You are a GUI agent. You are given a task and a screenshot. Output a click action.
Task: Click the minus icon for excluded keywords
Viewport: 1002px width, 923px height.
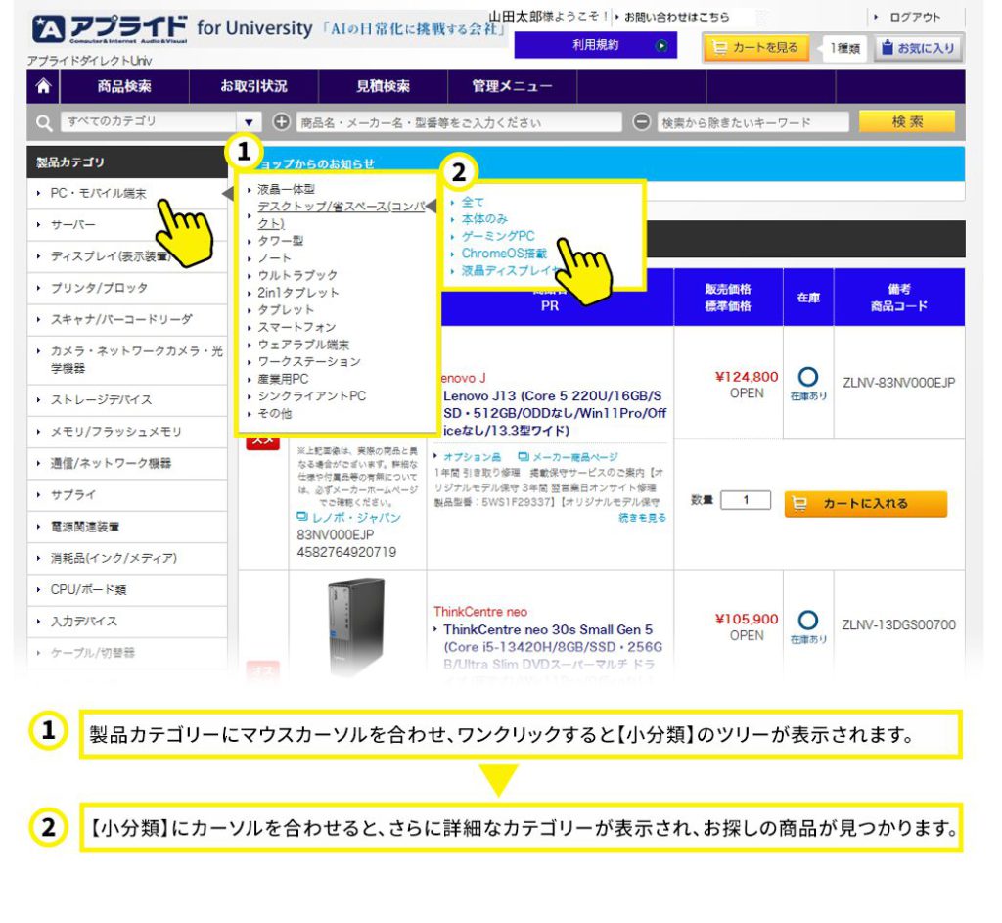pos(642,122)
